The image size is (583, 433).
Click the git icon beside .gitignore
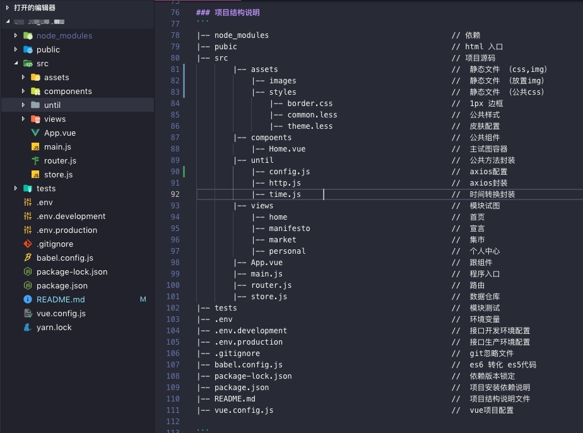[x=28, y=244]
